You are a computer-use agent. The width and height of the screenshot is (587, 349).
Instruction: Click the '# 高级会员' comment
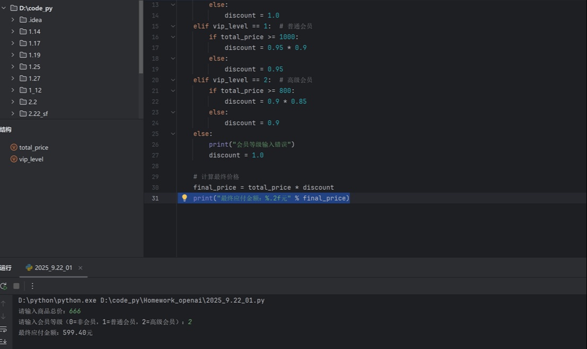[x=296, y=80]
